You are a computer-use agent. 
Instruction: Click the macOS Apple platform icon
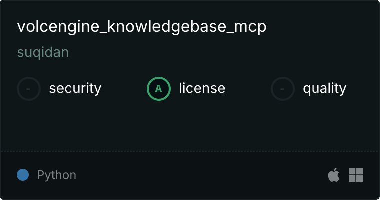click(334, 175)
